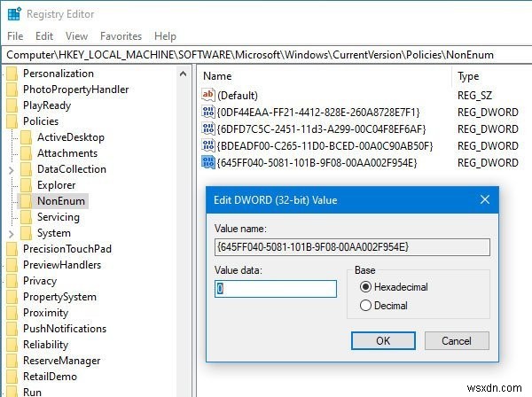Select the Personalization key label
This screenshot has width=532, height=397.
click(x=59, y=74)
